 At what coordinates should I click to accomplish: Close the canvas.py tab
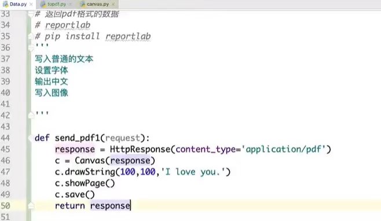point(113,5)
